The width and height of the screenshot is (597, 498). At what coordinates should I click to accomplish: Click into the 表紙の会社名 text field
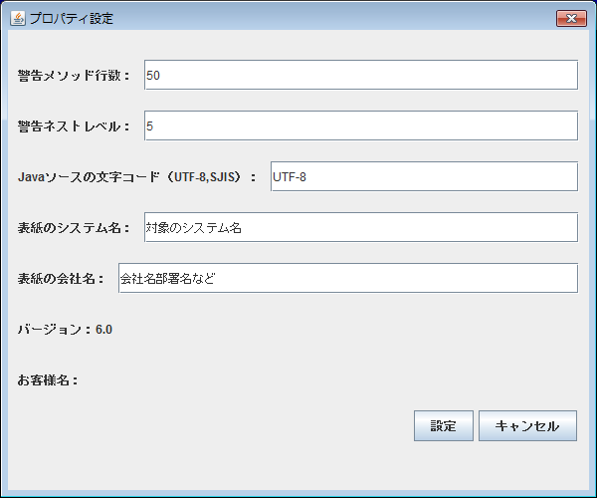[x=348, y=278]
